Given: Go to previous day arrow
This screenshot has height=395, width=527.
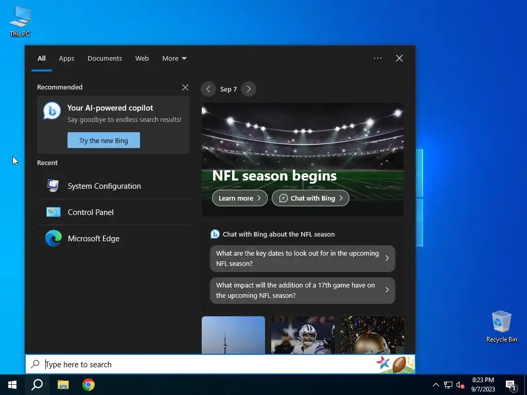Looking at the screenshot, I should coord(208,89).
